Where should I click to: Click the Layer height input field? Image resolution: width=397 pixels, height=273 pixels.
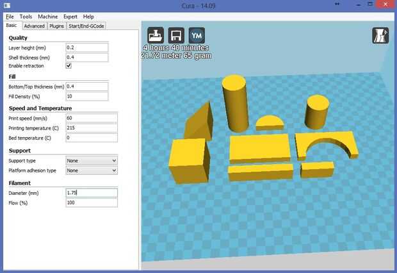coord(87,47)
